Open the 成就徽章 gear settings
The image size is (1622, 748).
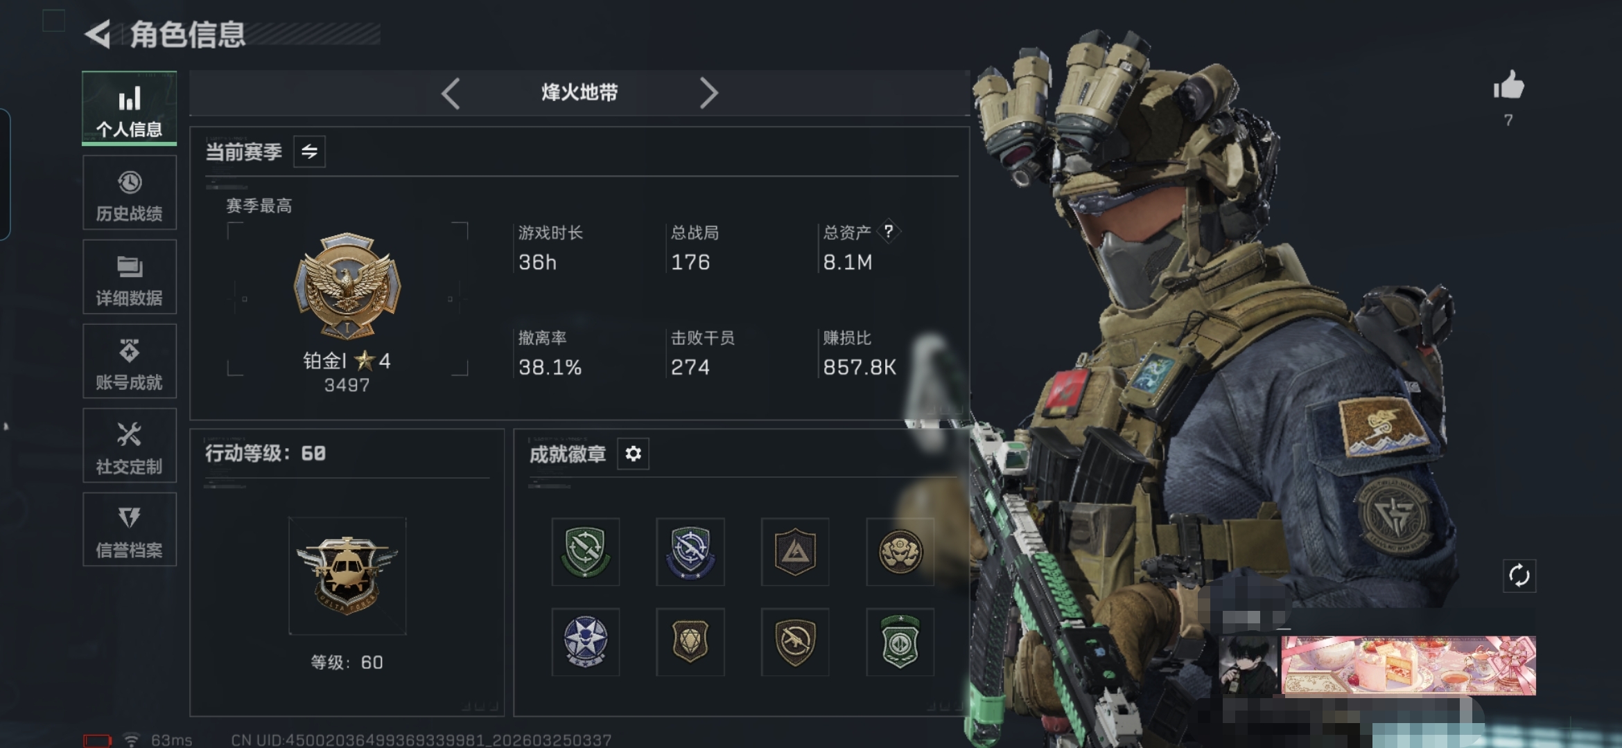[634, 454]
